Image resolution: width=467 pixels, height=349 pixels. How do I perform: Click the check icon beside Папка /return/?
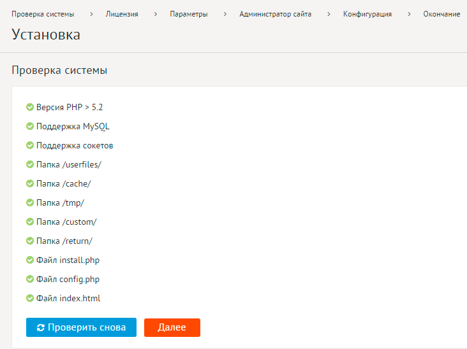point(30,241)
